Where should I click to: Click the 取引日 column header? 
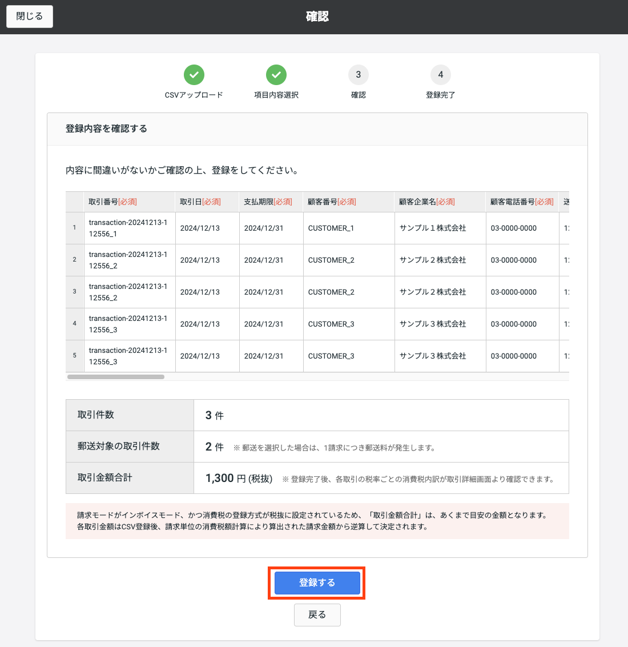[x=200, y=202]
